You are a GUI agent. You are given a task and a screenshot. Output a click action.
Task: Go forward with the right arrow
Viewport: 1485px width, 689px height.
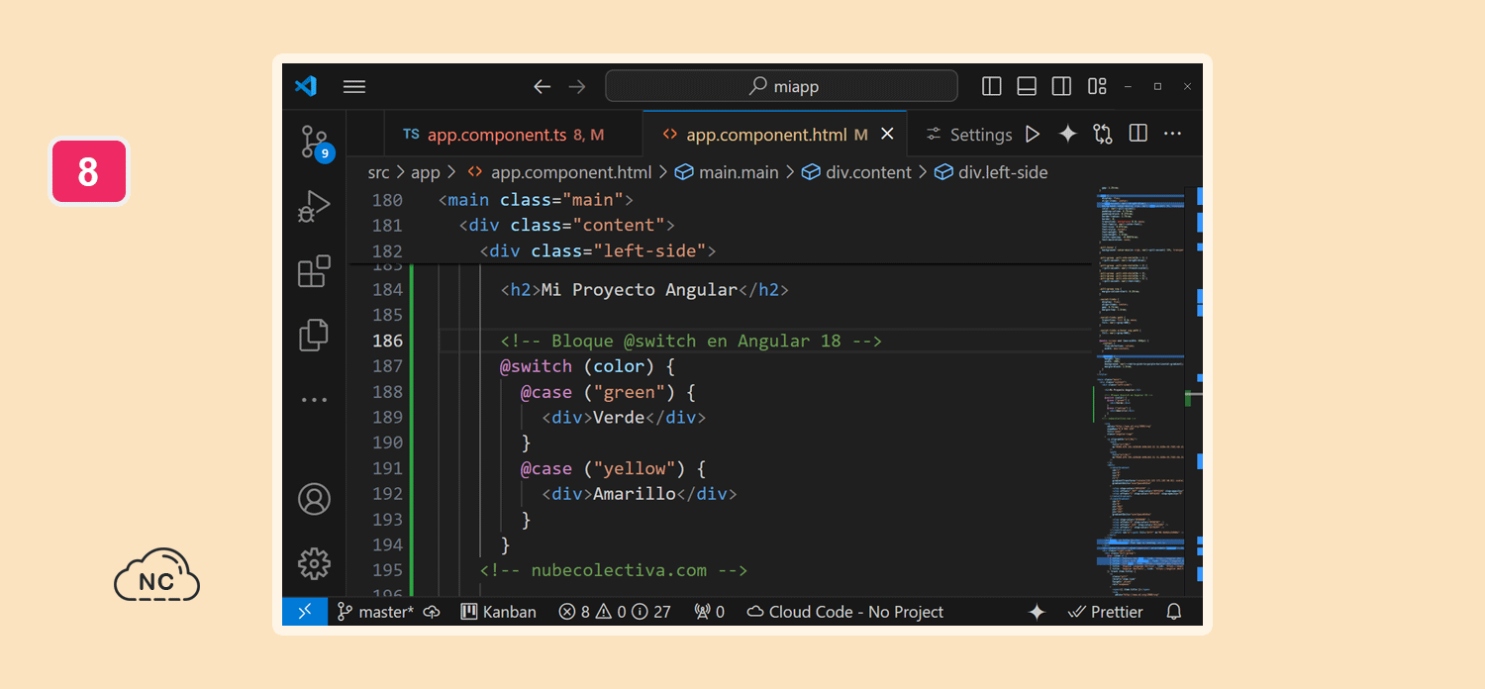point(577,86)
